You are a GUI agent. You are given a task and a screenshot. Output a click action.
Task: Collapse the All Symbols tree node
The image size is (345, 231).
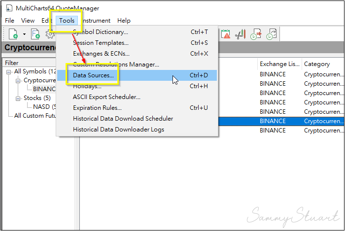coord(8,72)
